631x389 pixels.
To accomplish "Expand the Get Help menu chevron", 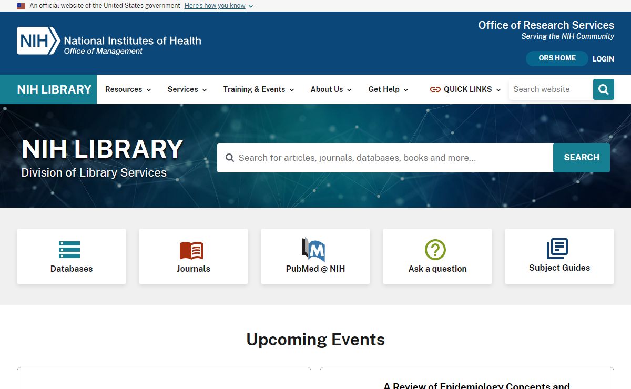I will click(406, 90).
